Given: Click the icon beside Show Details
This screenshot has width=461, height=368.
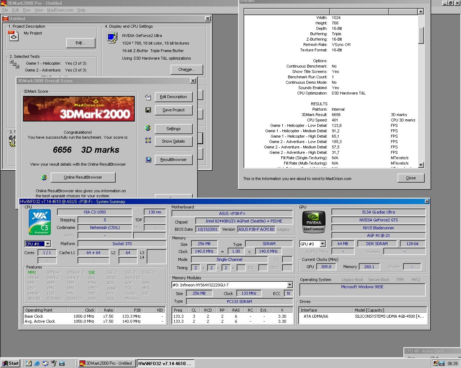Looking at the screenshot, I should click(148, 141).
